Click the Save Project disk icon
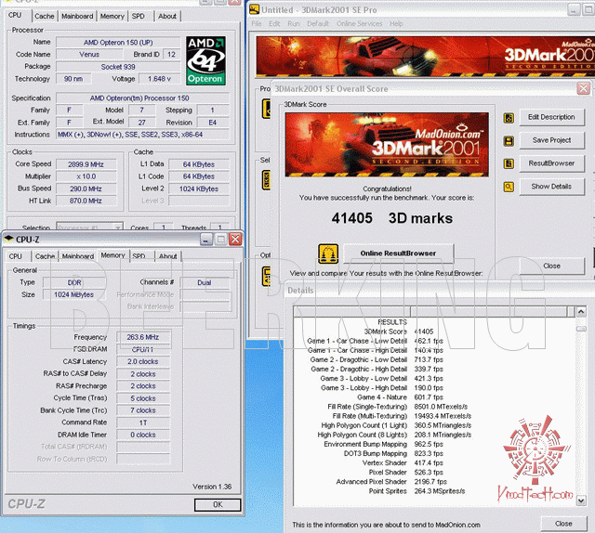The width and height of the screenshot is (595, 533). click(509, 141)
